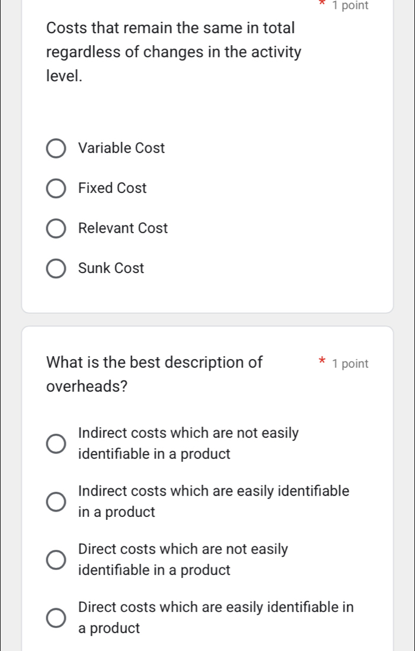Click the "best description of overheads" question text

tap(154, 374)
